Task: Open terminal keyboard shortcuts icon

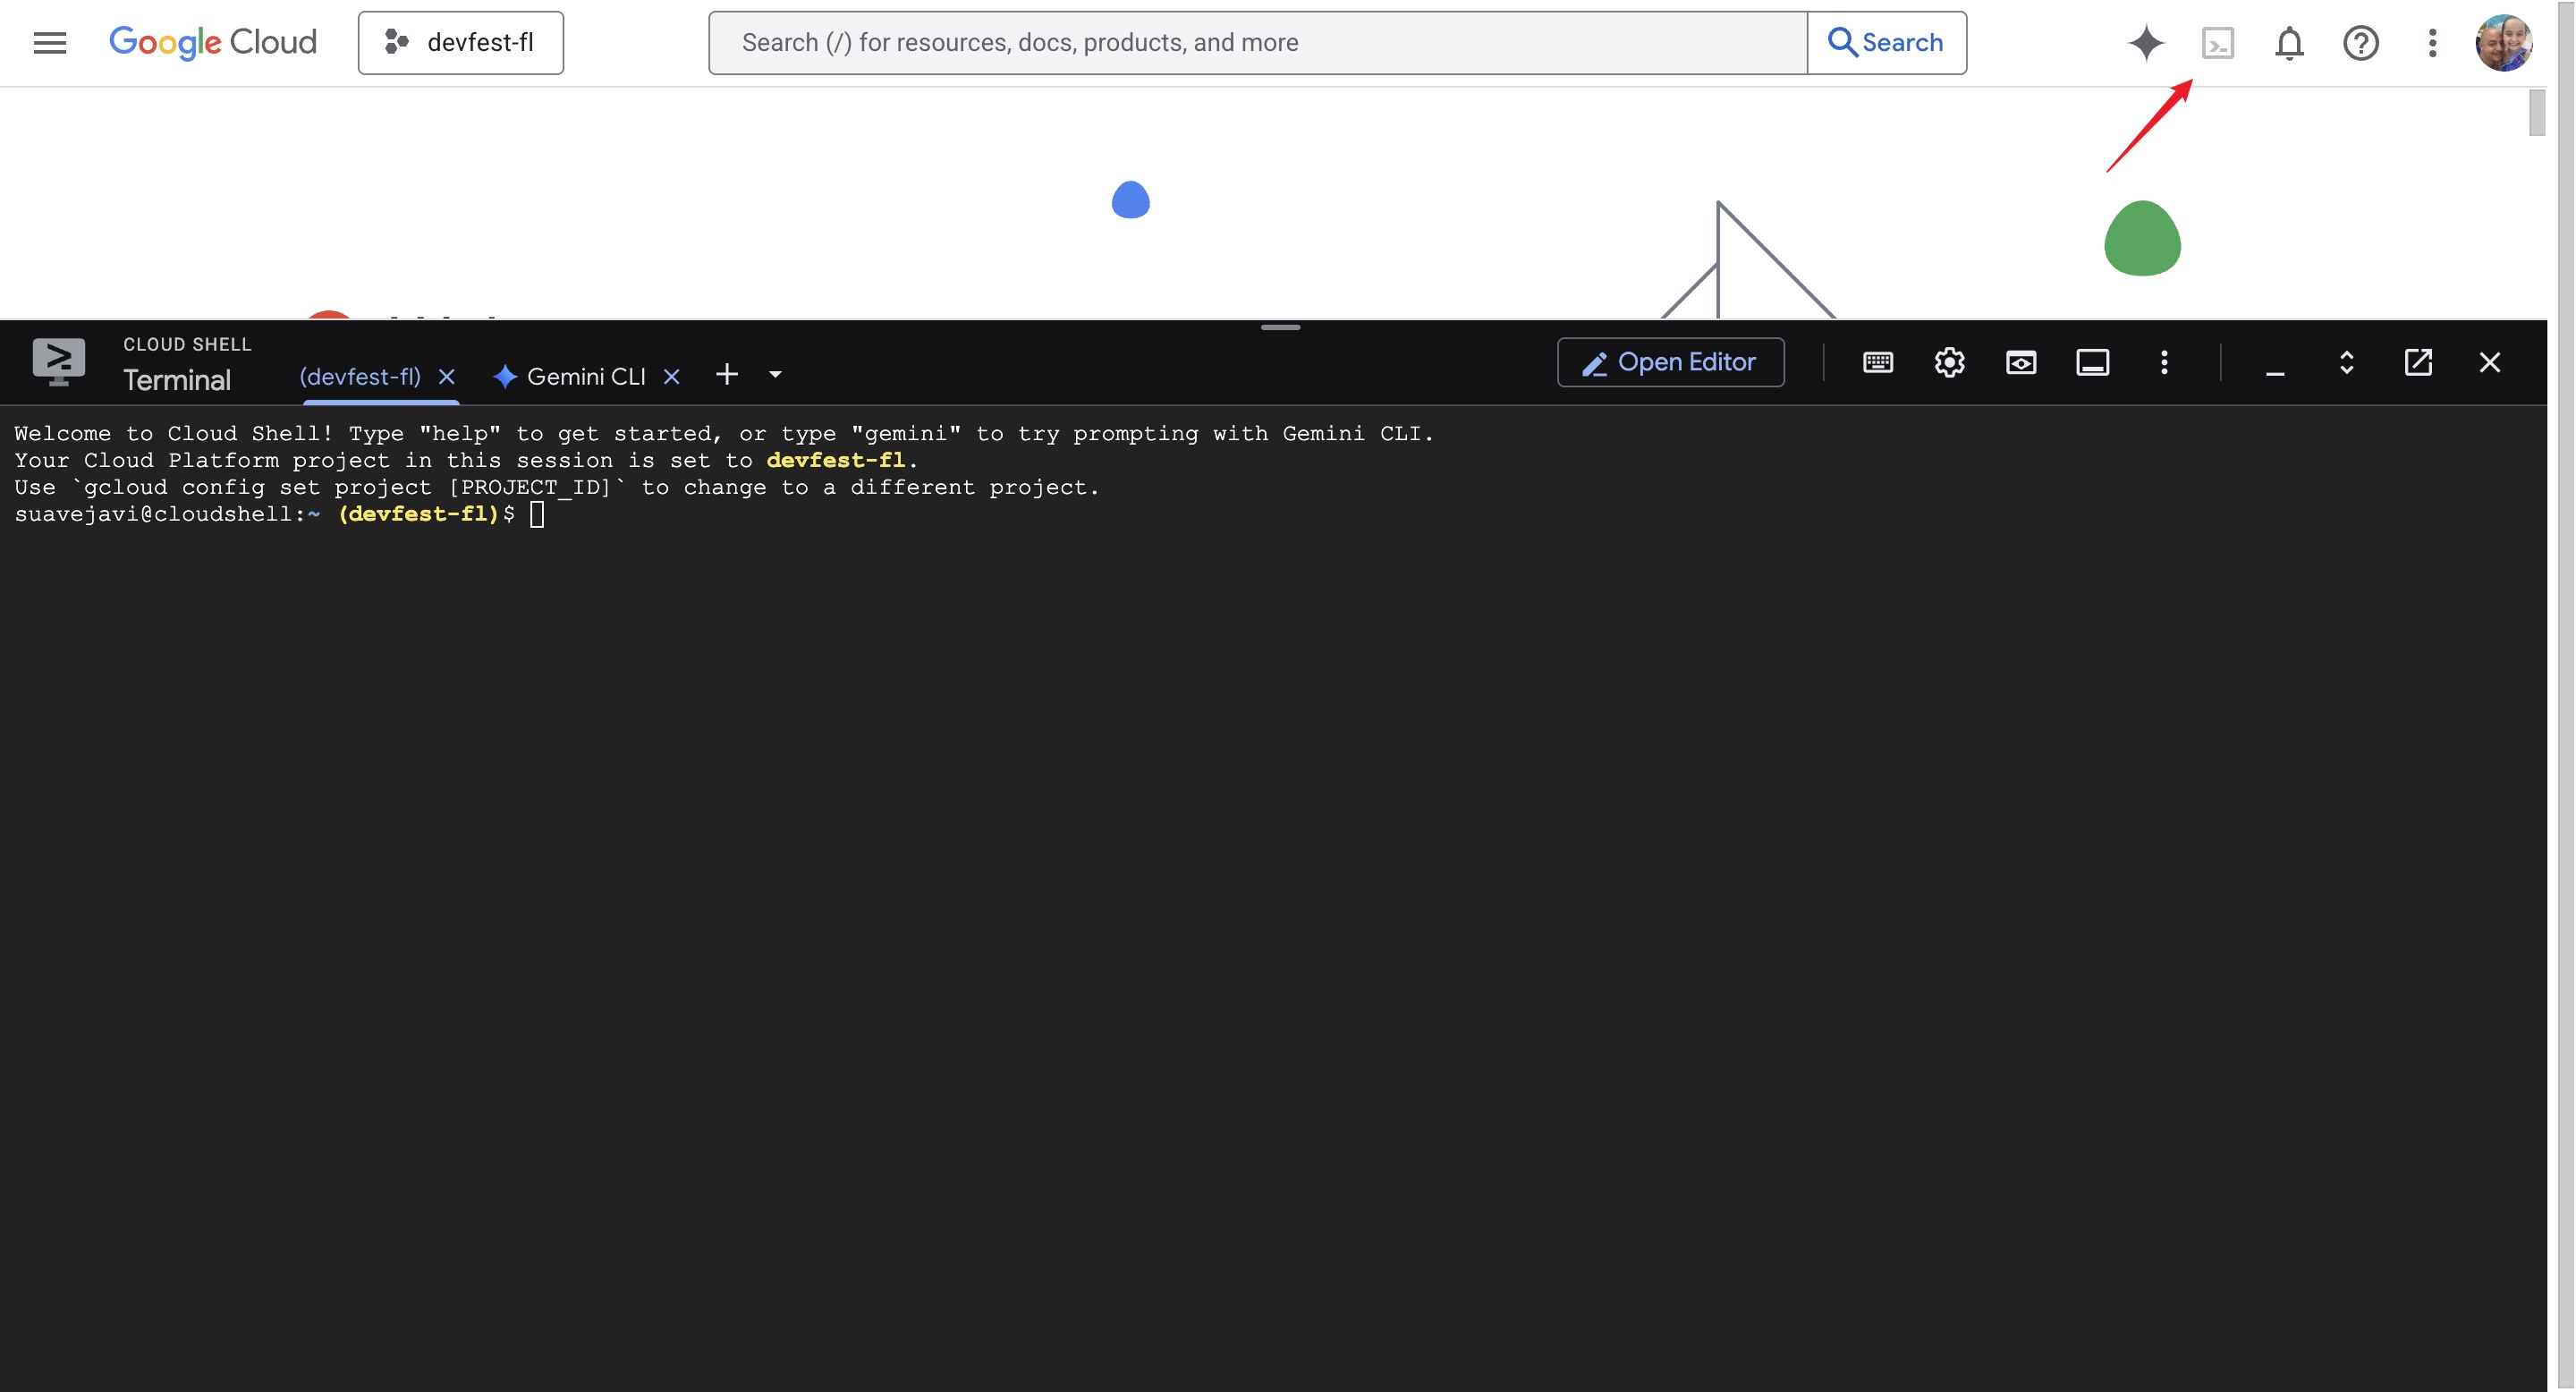Action: click(x=1877, y=362)
